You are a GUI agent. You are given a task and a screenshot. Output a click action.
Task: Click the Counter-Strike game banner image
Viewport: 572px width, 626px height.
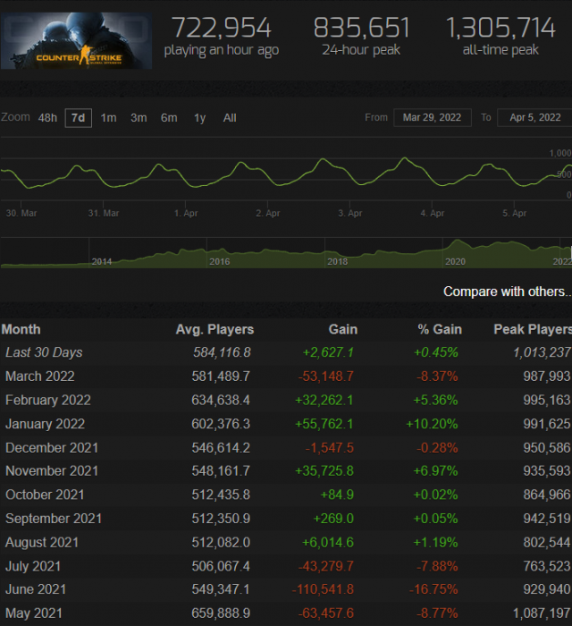76,40
